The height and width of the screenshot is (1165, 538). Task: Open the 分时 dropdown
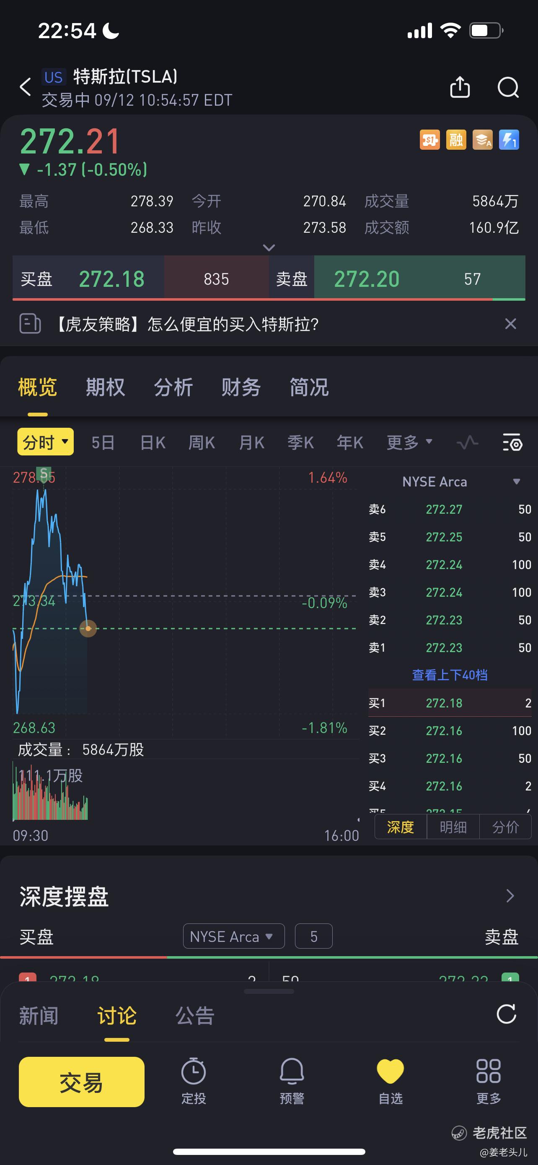tap(45, 442)
